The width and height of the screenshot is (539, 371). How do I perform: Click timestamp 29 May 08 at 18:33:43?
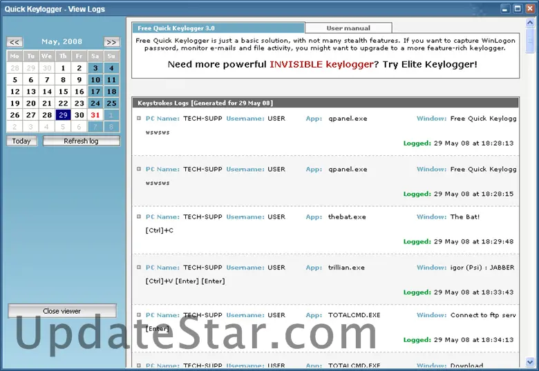[x=473, y=292]
